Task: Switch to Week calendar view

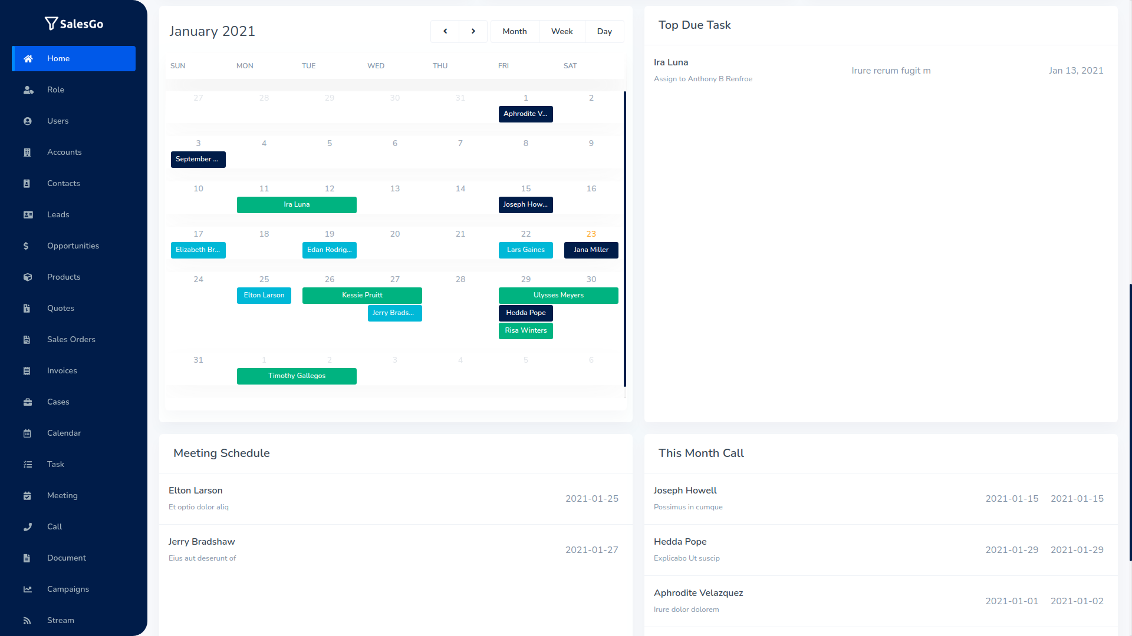Action: click(x=562, y=31)
